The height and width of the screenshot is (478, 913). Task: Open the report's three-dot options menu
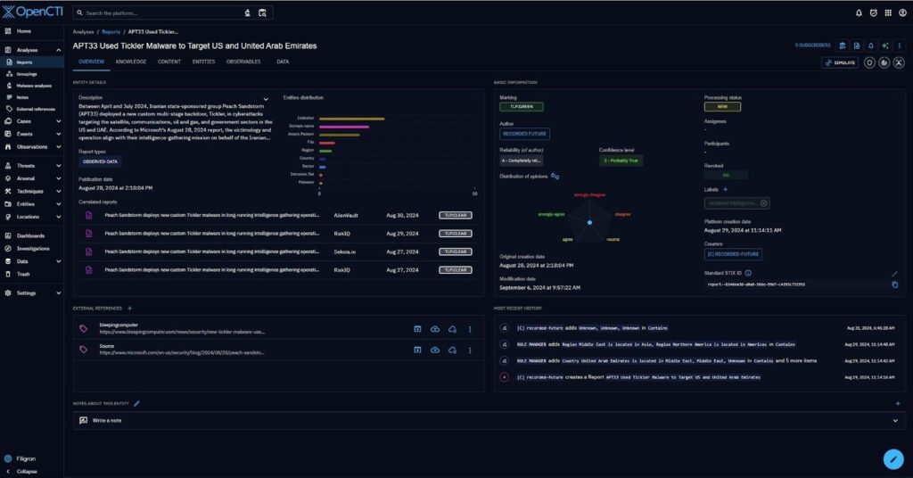[x=899, y=45]
